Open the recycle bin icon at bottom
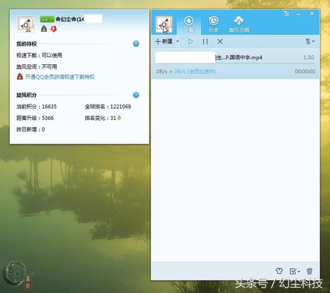The image size is (330, 293). 309,271
